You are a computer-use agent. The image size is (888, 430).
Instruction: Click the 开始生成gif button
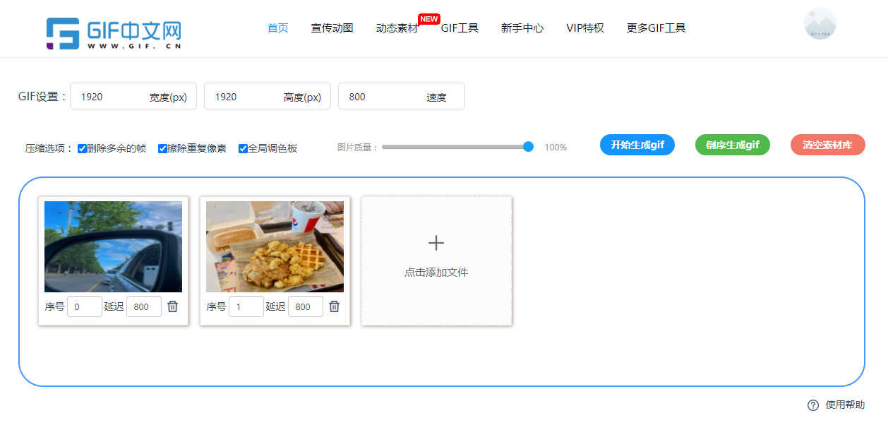point(637,145)
